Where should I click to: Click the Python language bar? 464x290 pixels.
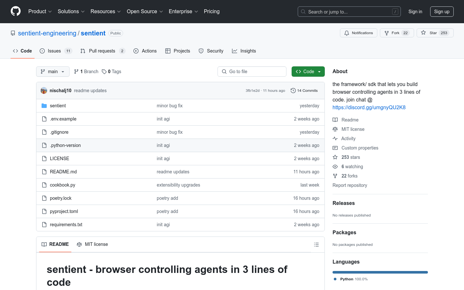coord(380,272)
